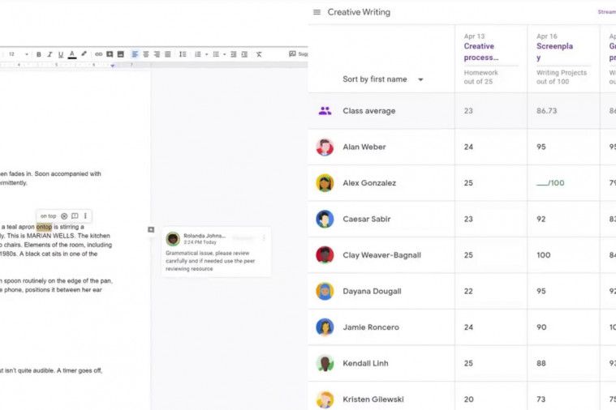Apply numbered list formatting
This screenshot has width=616, height=410.
coord(198,54)
